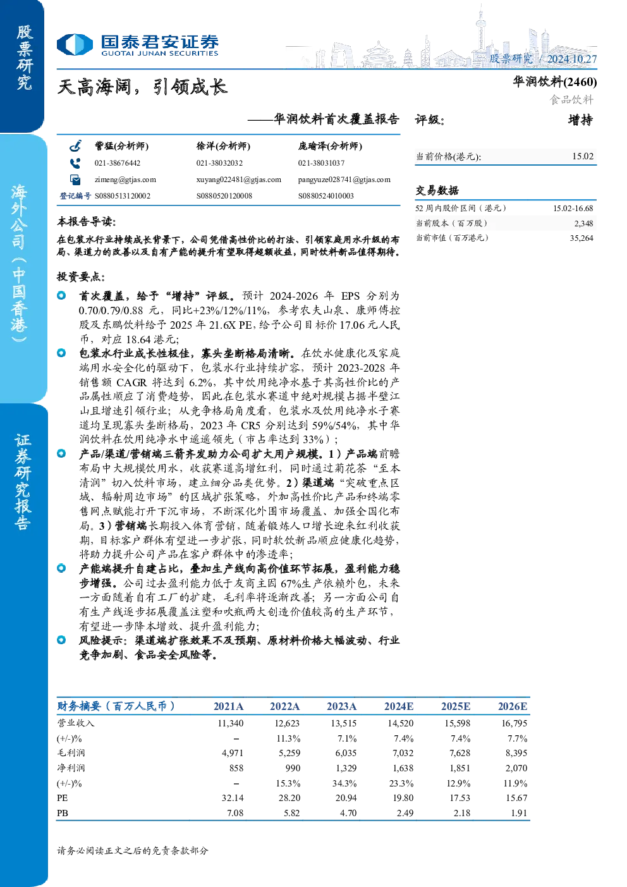627x887 pixels.
Task: Click email pangyuze028741@gtjas.com
Action: (344, 180)
